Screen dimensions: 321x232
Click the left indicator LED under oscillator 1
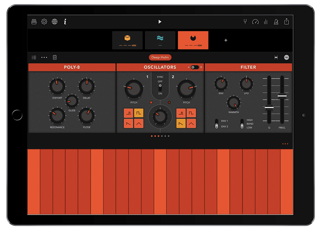[151, 103]
